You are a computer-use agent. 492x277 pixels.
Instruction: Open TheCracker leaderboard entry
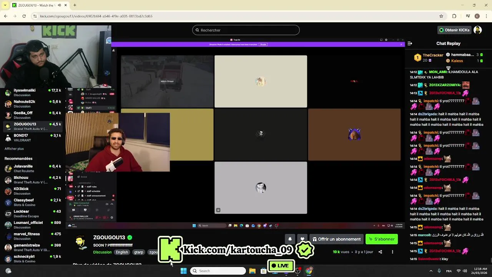coord(429,58)
